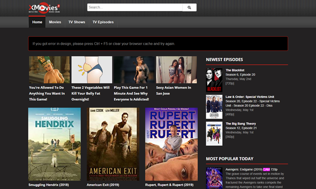Open the Smuggling Hendrix poster
316x189 pixels.
[54, 144]
